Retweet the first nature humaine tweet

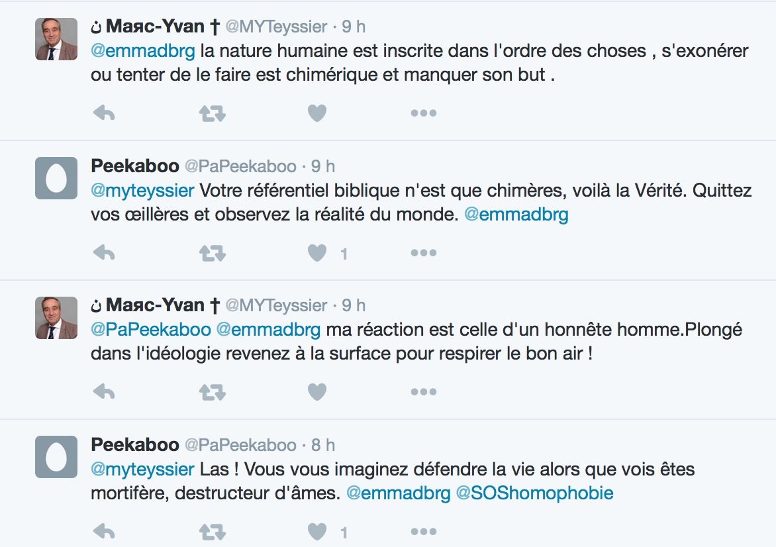click(x=212, y=113)
